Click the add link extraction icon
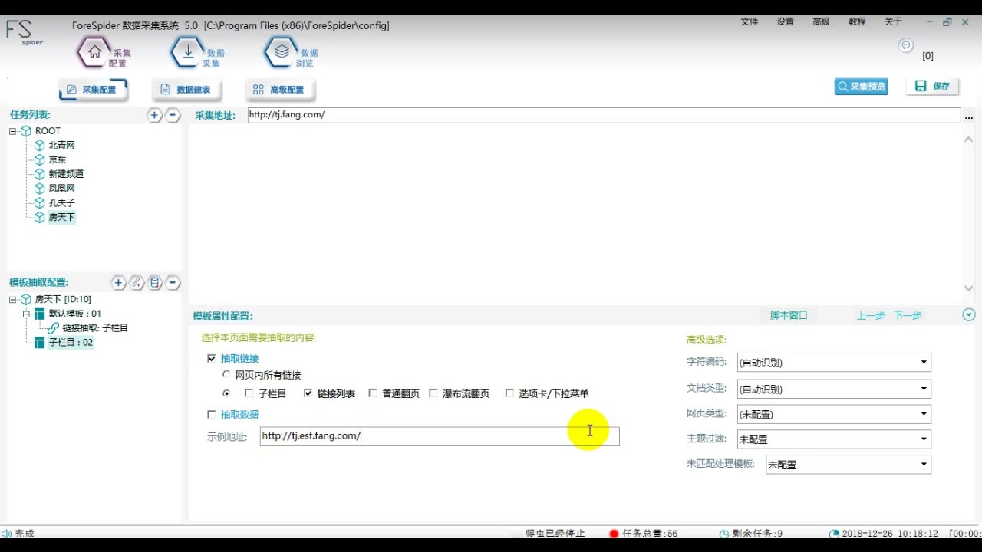982x552 pixels. [137, 283]
